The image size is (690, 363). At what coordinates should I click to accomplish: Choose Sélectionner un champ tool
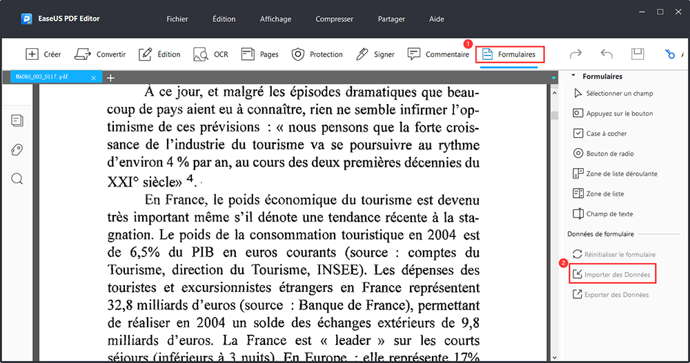point(613,93)
